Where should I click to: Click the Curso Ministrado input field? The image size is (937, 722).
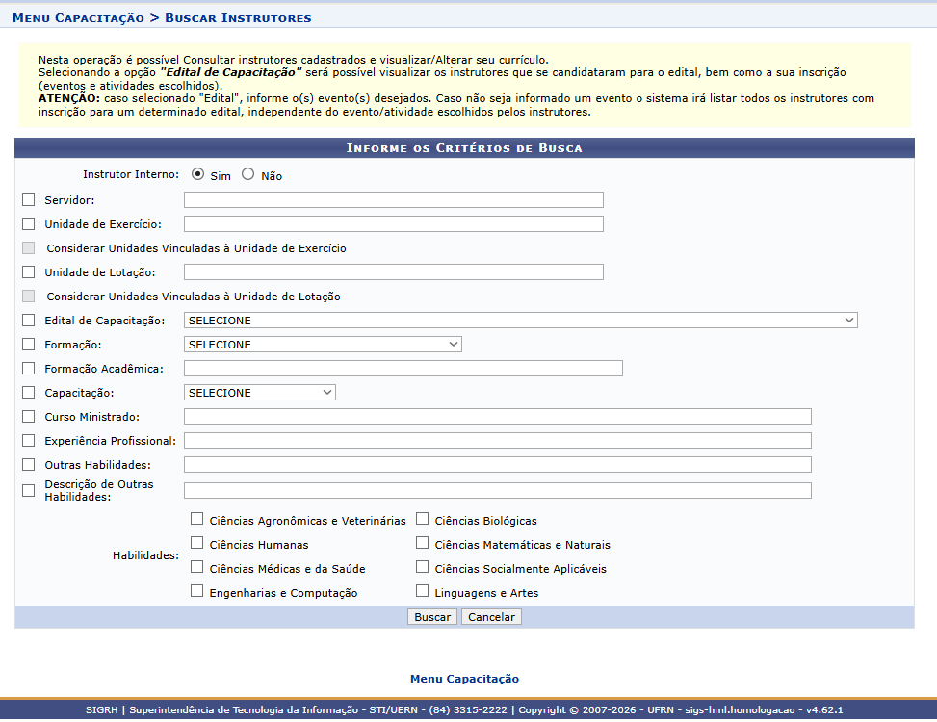pos(497,416)
